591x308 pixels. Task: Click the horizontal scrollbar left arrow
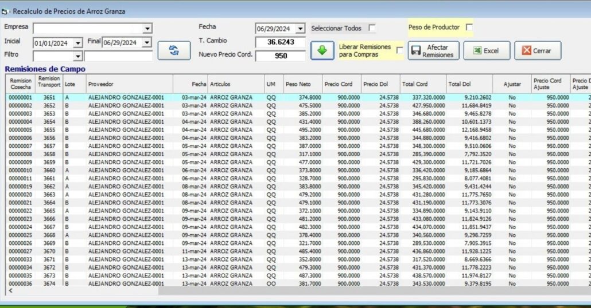click(x=10, y=291)
